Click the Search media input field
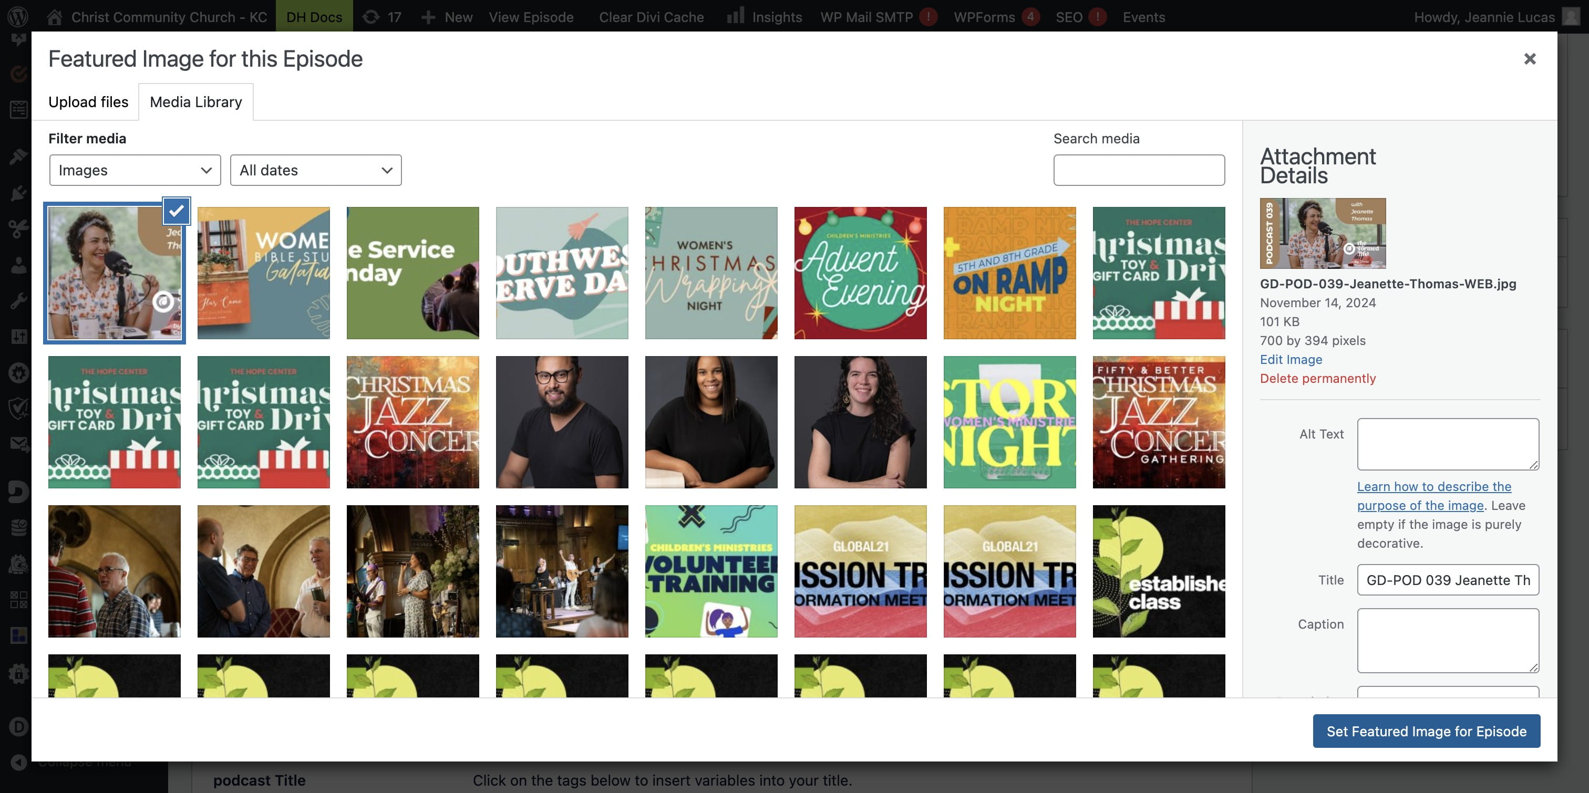 tap(1139, 170)
